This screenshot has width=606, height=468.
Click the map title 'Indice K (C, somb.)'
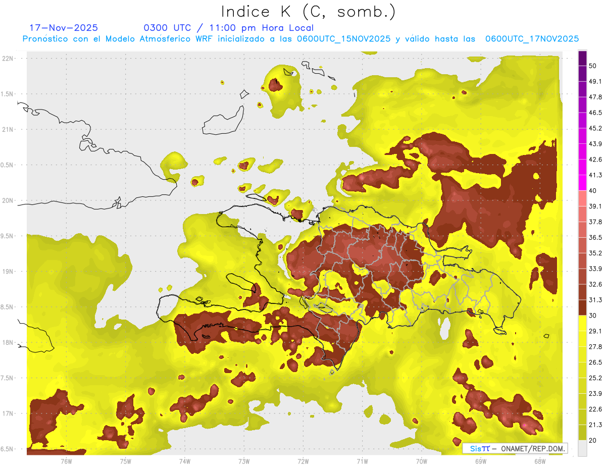tap(309, 12)
